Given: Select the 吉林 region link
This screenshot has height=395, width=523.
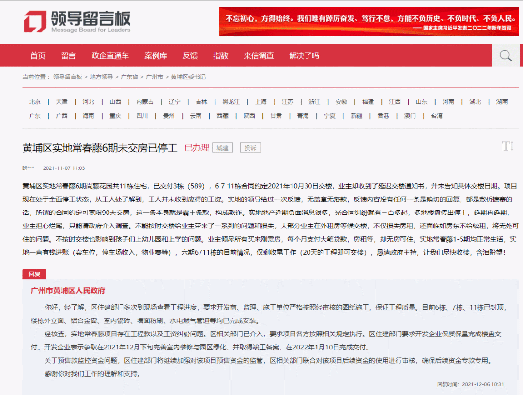Looking at the screenshot, I should tap(201, 102).
